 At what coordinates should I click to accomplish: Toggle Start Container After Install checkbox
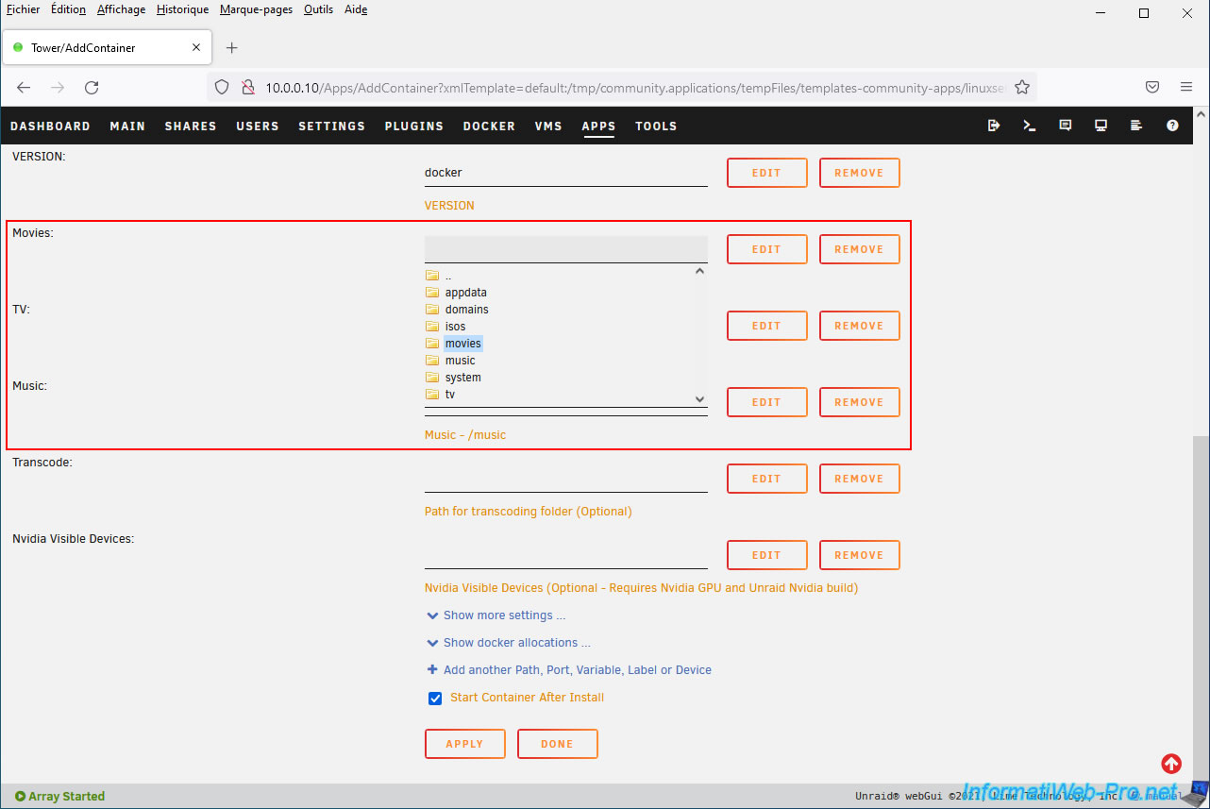pos(435,699)
